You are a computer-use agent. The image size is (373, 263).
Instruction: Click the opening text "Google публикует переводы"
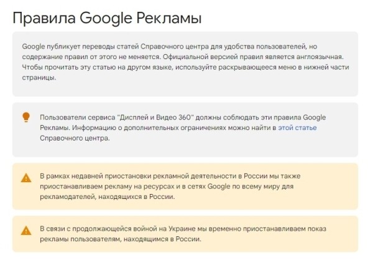[67, 47]
